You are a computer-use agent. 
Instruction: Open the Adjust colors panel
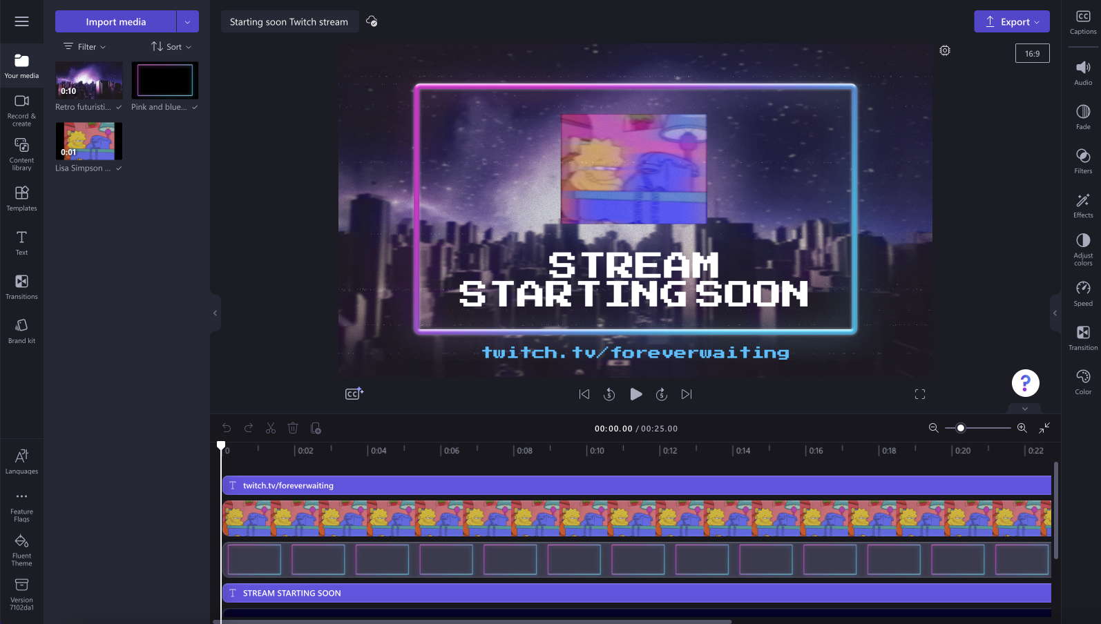pos(1083,250)
